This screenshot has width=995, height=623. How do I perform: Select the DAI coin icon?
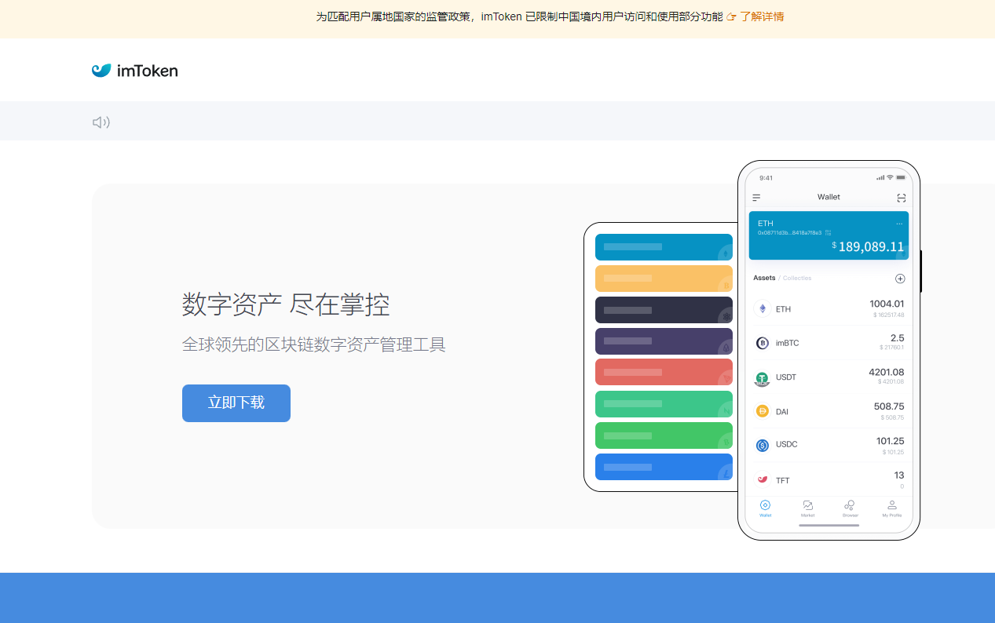[762, 411]
